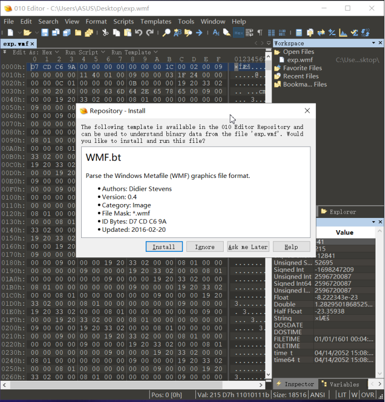This screenshot has width=385, height=402.
Task: Undo the last edit via toolbar
Action: pos(139,33)
